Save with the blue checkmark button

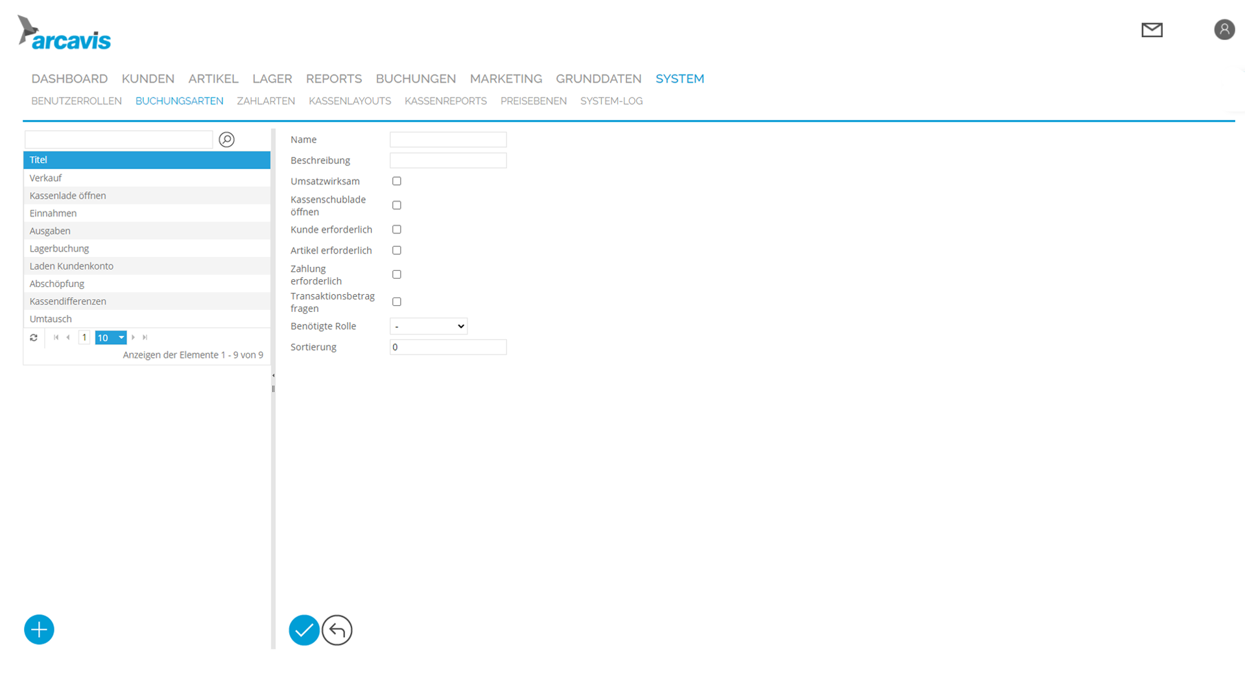[303, 629]
